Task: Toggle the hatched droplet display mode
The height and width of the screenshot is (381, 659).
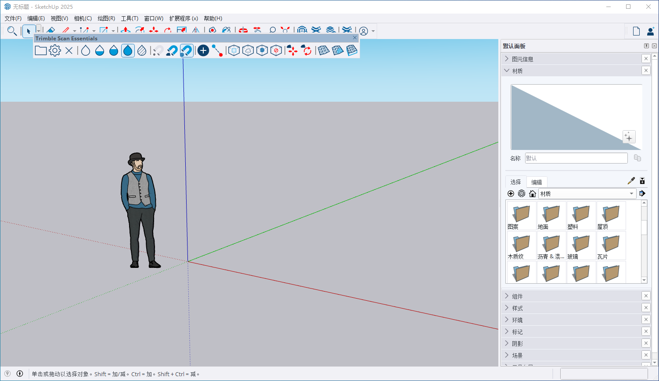Action: (x=142, y=50)
